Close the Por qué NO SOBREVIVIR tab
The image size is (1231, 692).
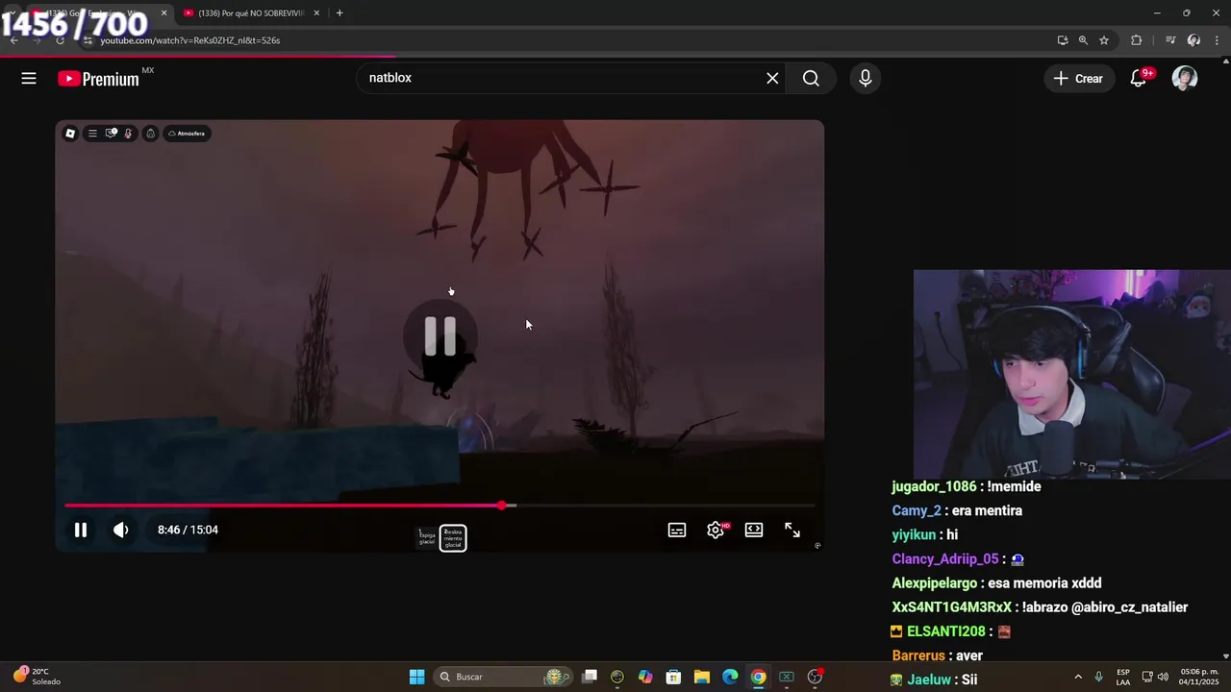click(316, 13)
